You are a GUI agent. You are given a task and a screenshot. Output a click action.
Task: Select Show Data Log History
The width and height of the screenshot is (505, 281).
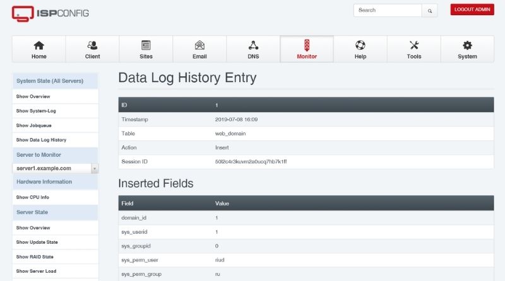coord(41,140)
